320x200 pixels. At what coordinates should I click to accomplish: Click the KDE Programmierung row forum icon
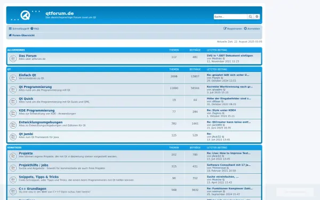pyautogui.click(x=13, y=113)
